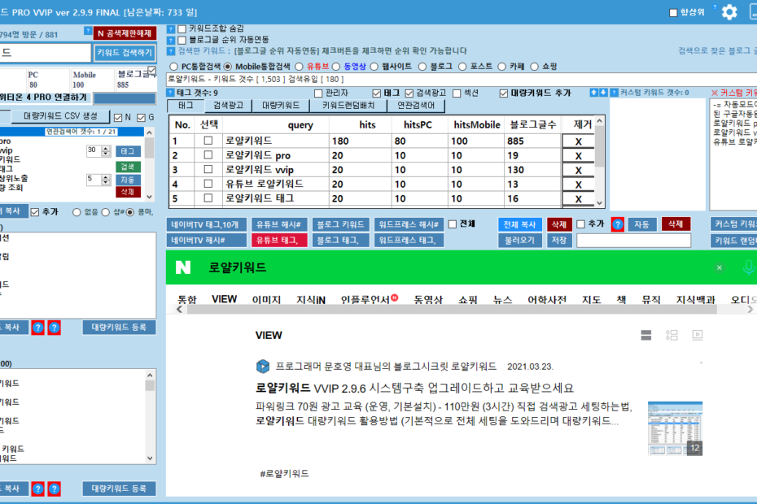The width and height of the screenshot is (757, 504).
Task: Click help icon next to 키워드조합 숨김
Action: 171,29
